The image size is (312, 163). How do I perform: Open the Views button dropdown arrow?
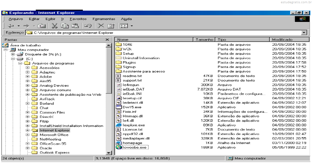(x=132, y=26)
